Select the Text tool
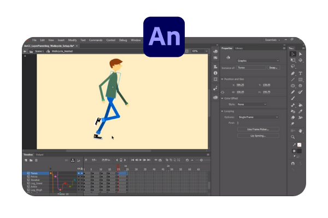This screenshot has height=218, width=328. click(301, 73)
